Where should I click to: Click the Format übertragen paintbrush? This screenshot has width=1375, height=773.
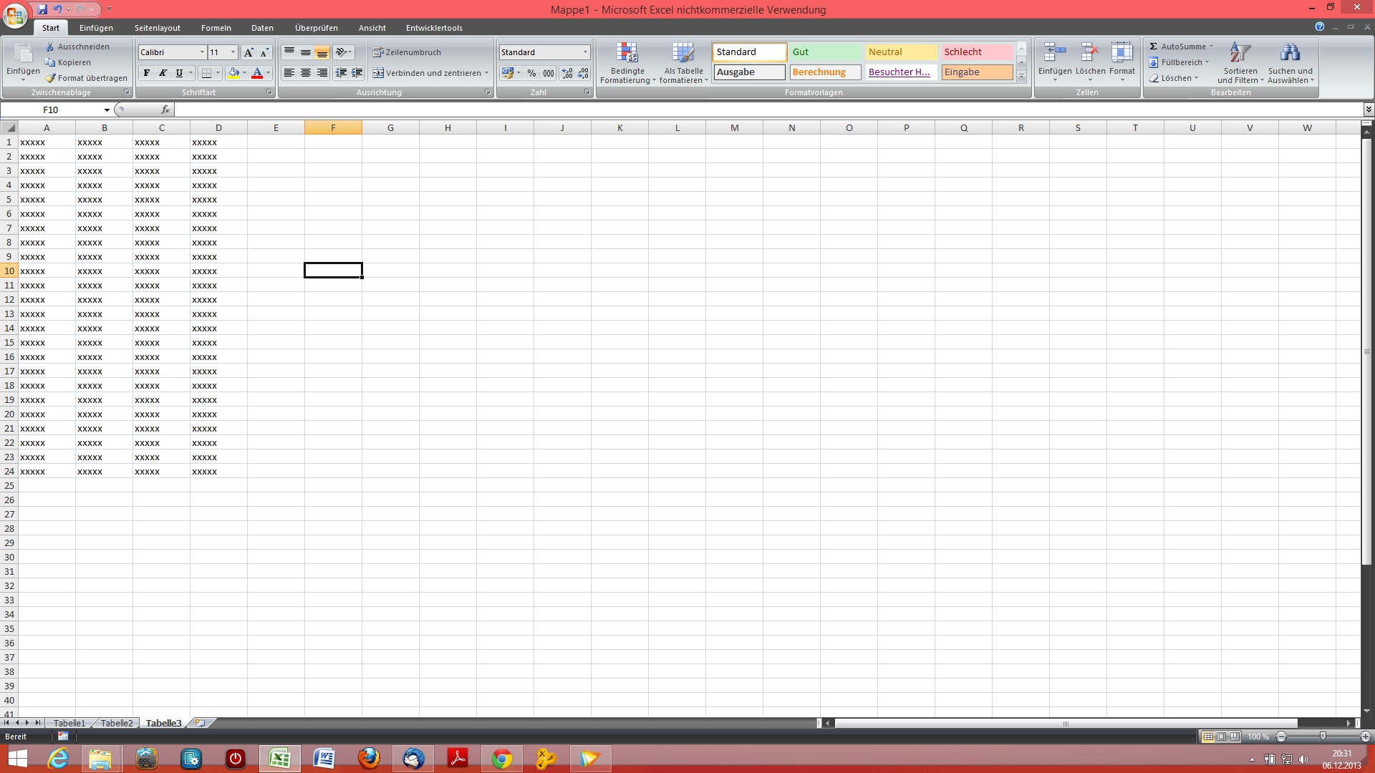pyautogui.click(x=51, y=78)
